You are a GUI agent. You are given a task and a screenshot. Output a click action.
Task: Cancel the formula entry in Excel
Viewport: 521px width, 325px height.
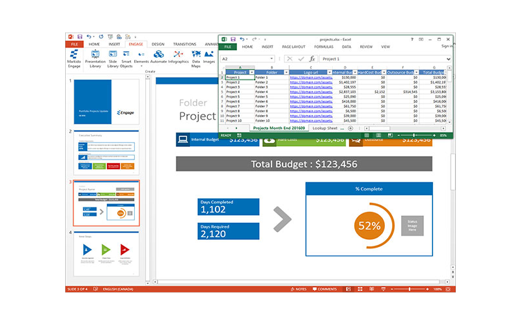pyautogui.click(x=290, y=58)
